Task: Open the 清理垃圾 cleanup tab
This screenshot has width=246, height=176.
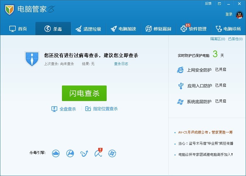Action: point(88,29)
